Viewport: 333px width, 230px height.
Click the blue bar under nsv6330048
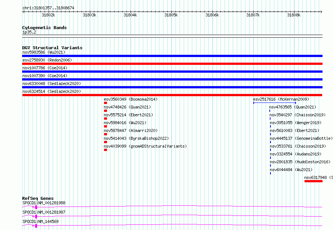[x=172, y=87]
